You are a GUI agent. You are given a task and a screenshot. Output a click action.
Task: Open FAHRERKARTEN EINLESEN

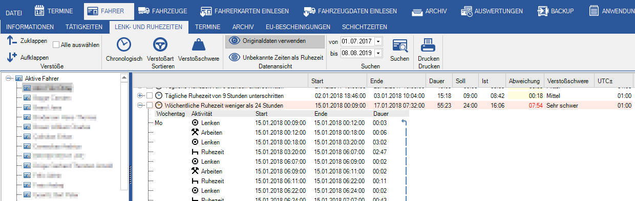244,11
